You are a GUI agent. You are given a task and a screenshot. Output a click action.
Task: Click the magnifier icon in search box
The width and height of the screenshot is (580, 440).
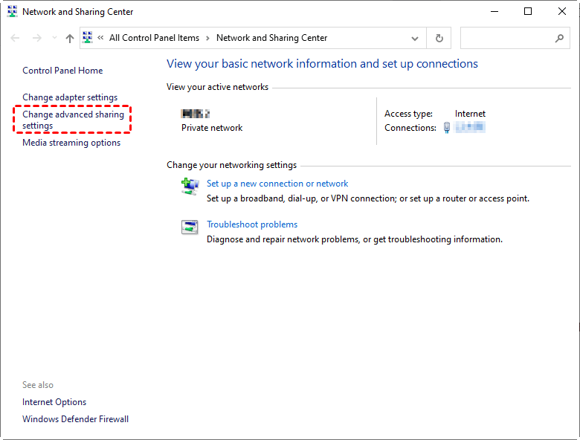click(x=560, y=38)
